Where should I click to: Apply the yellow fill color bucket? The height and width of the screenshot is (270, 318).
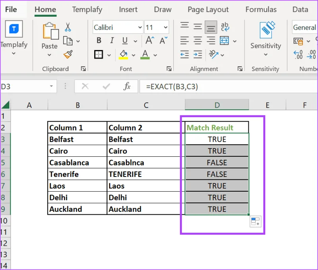pyautogui.click(x=123, y=54)
